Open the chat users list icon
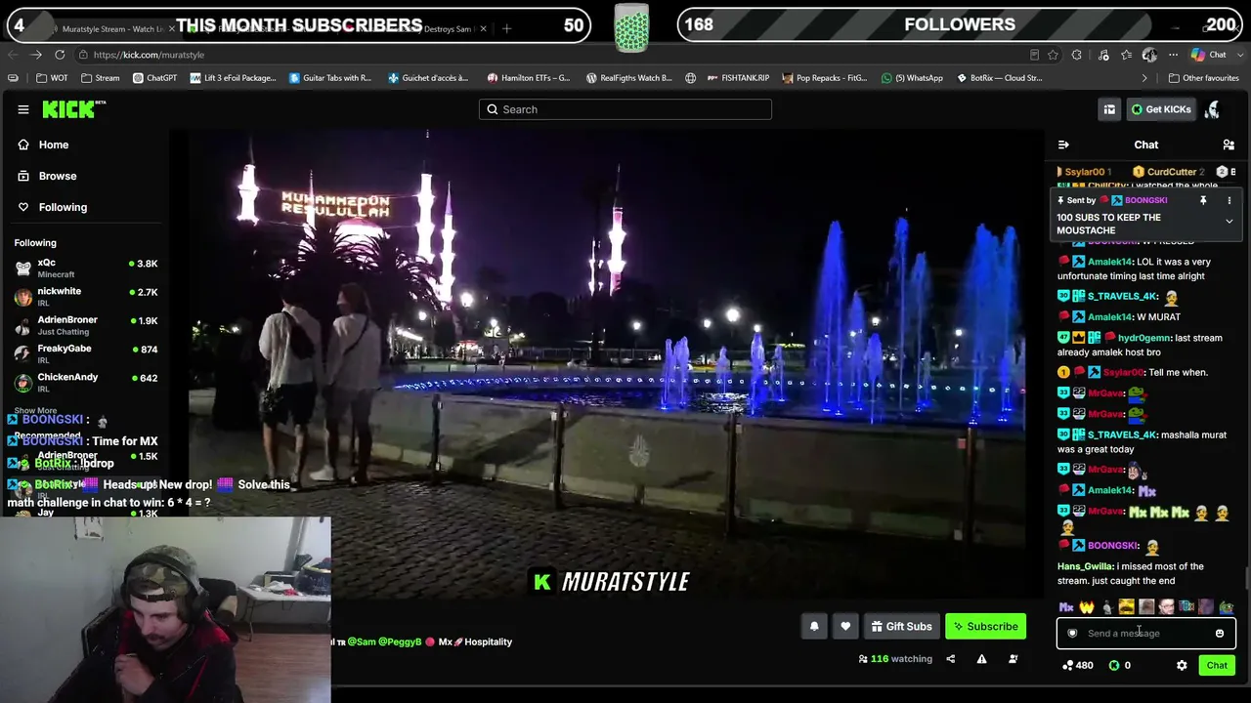 pos(1229,145)
